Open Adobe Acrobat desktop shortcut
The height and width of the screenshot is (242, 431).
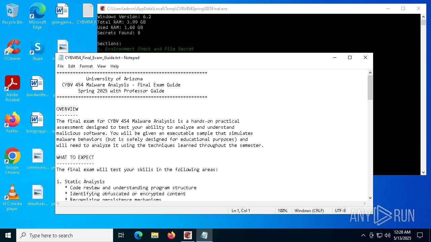pyautogui.click(x=12, y=89)
